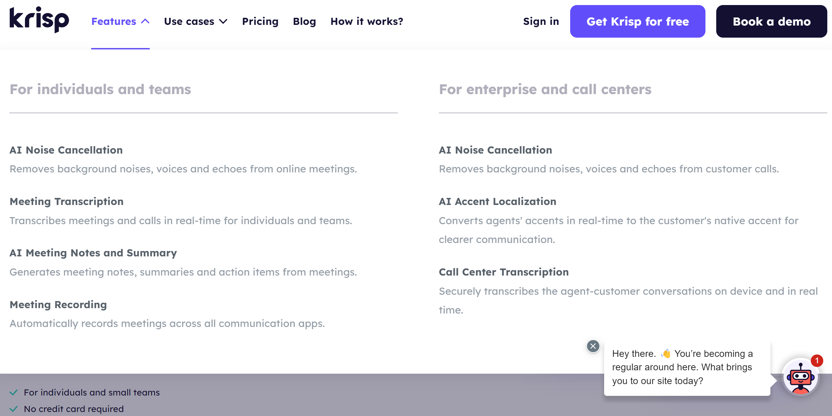The height and width of the screenshot is (416, 832).
Task: Click 'Securely transcribes the agent-customer conversations' text
Action: (628, 300)
